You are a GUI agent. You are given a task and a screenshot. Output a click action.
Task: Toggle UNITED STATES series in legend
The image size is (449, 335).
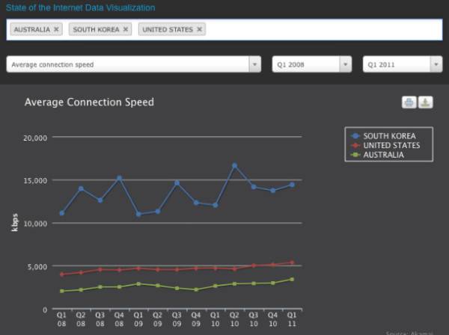coord(385,145)
